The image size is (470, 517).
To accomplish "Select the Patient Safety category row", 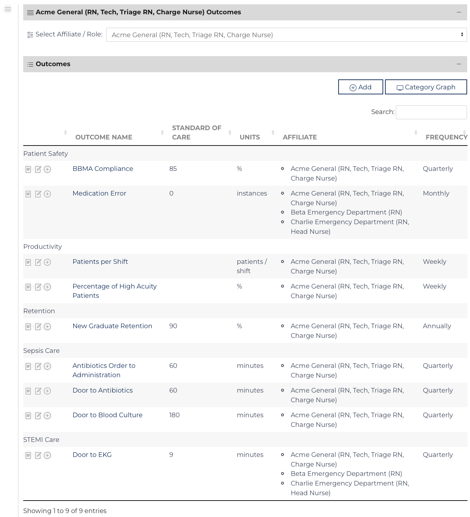I will (245, 153).
